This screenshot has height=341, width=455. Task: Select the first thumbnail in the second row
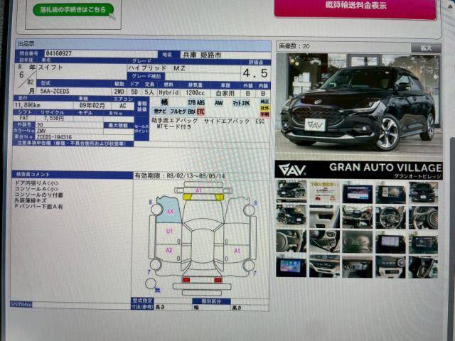pos(291,216)
